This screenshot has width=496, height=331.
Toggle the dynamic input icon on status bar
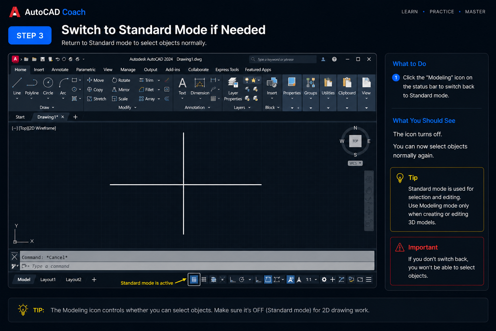tap(222, 280)
